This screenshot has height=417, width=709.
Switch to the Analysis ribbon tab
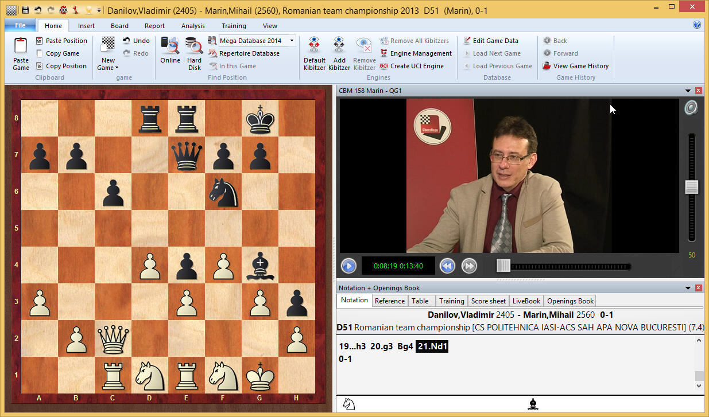[x=193, y=26]
